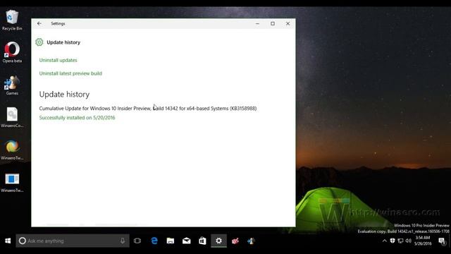
Task: Open the Action Center notification icon
Action: [442, 241]
